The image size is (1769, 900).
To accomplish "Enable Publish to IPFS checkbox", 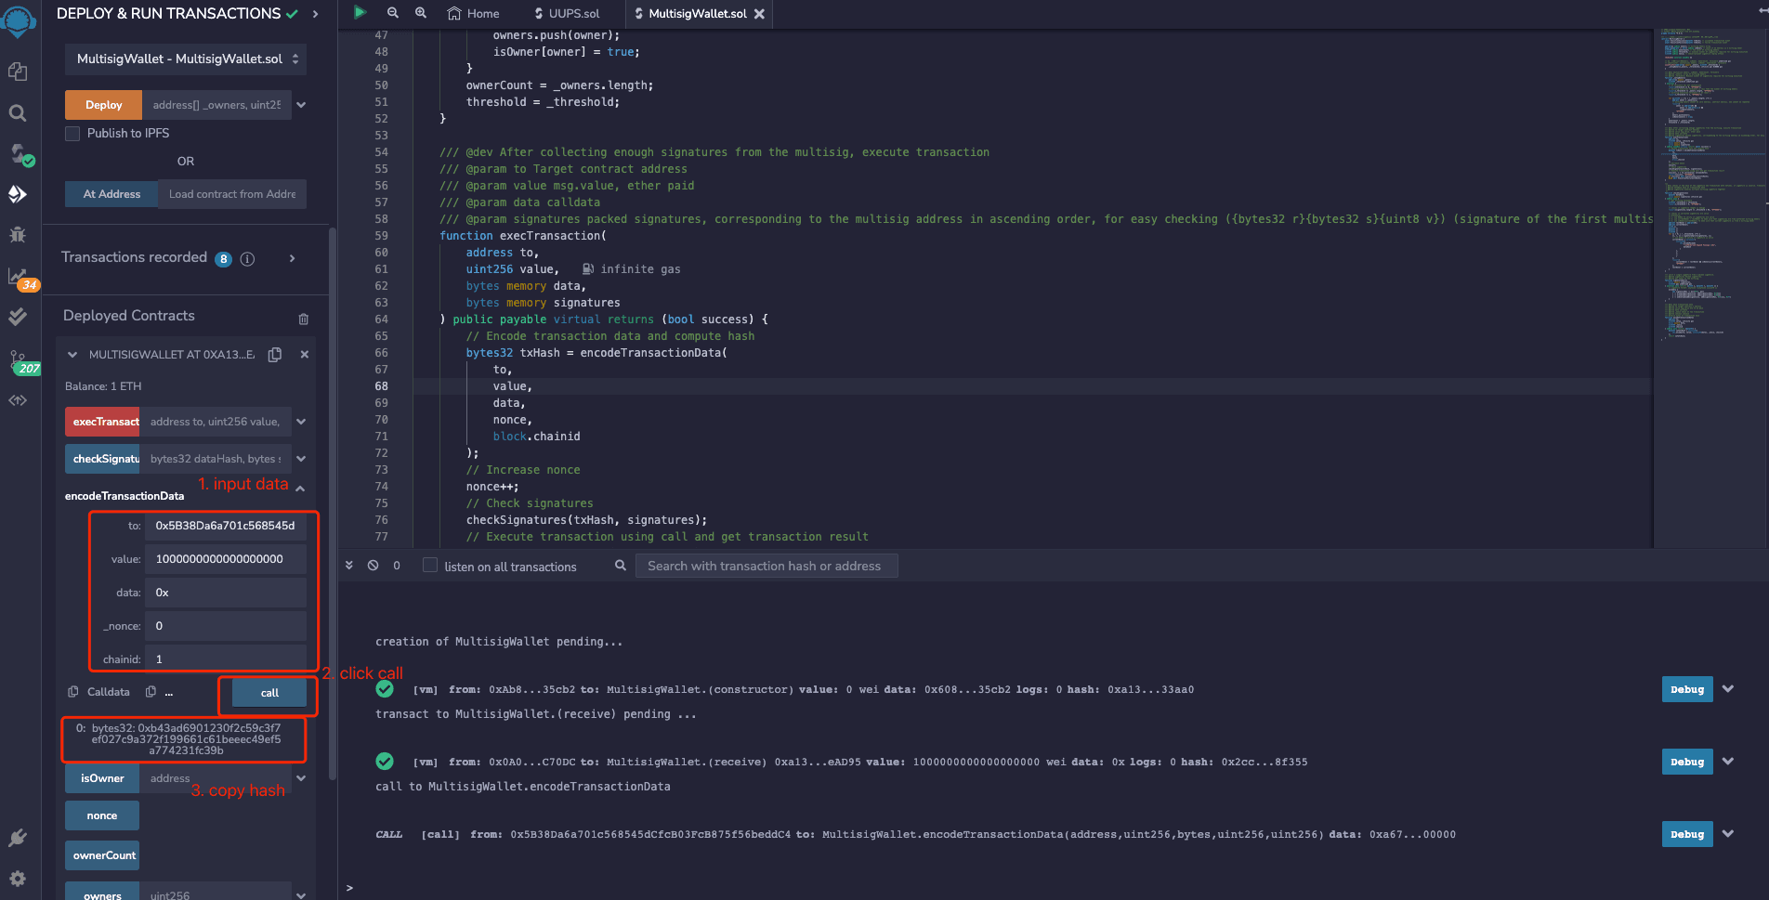I will [72, 134].
